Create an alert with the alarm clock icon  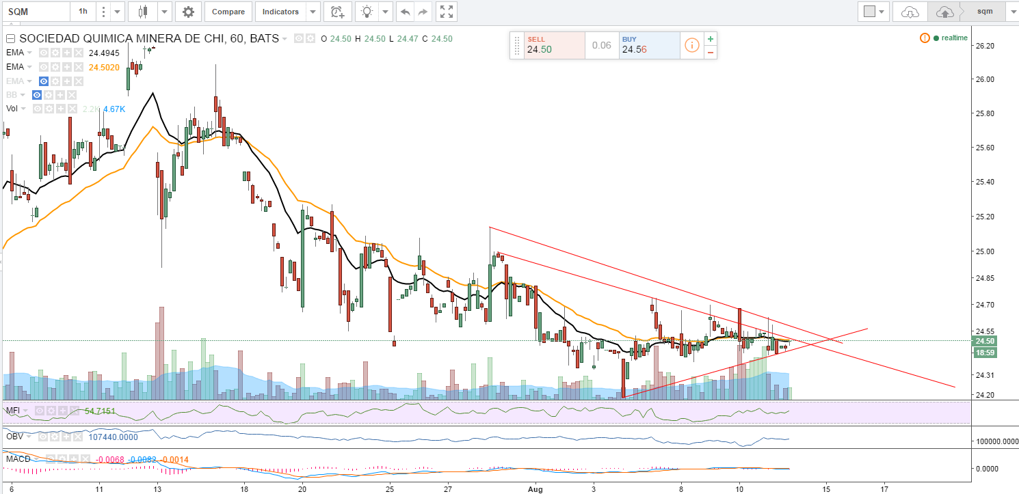pyautogui.click(x=337, y=12)
